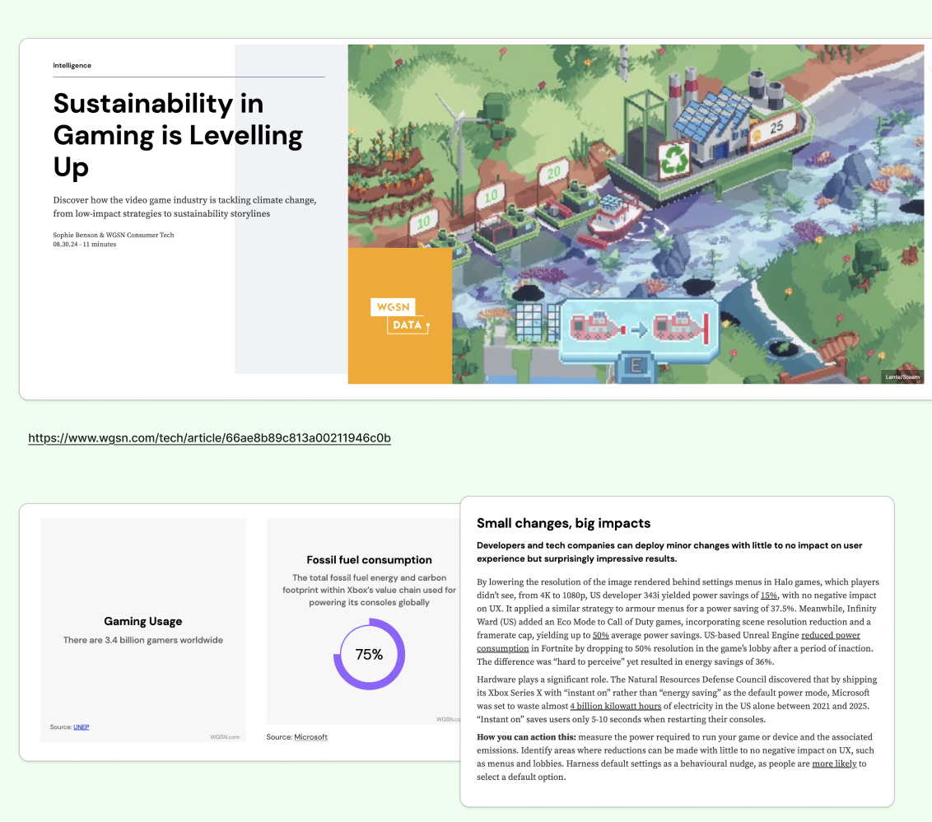Click the Gaming Usage statistic card
Viewport: 932px width, 822px height.
[x=142, y=628]
